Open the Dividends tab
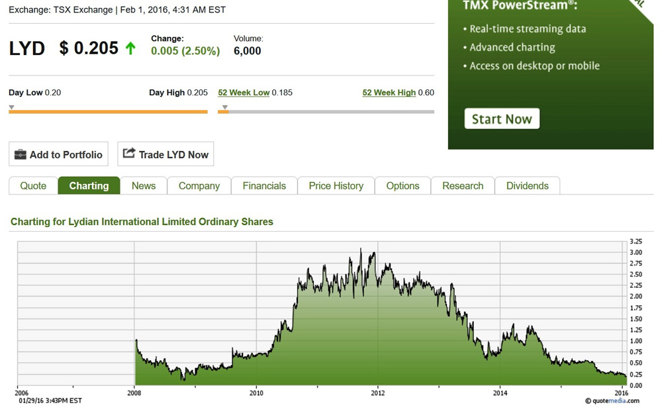The width and height of the screenshot is (662, 409). tap(528, 186)
